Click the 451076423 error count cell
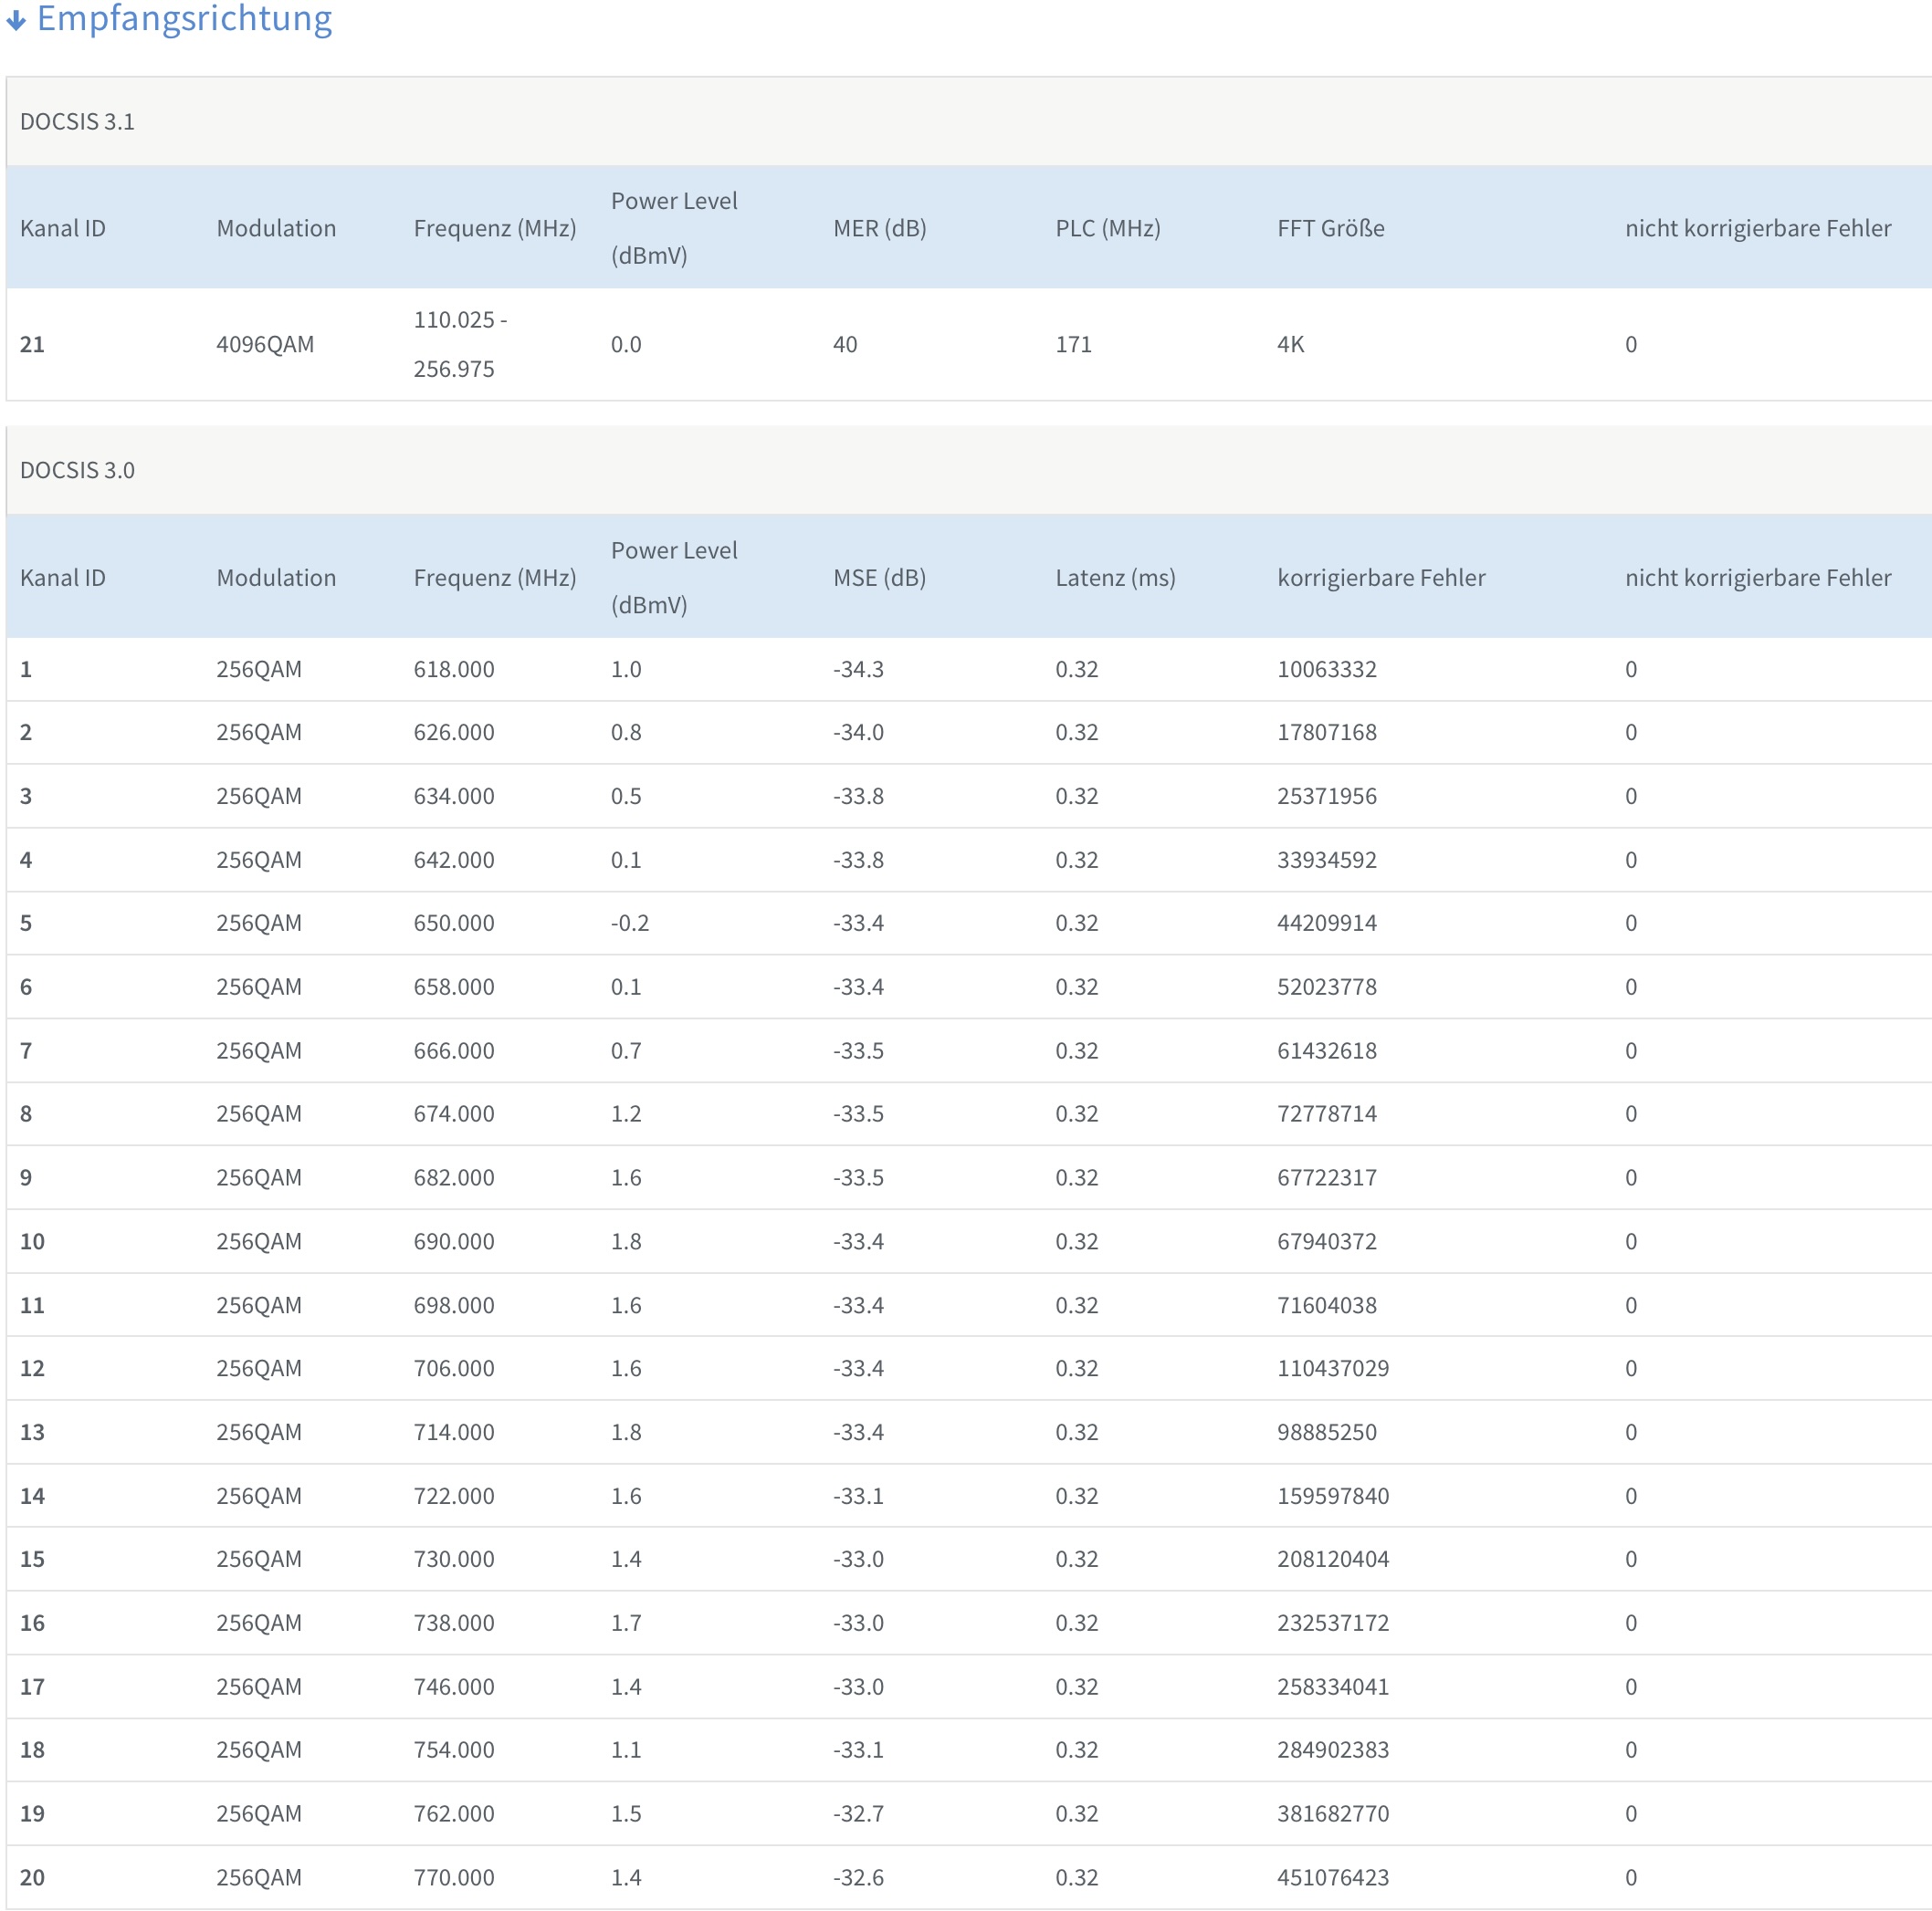 coord(1332,1878)
